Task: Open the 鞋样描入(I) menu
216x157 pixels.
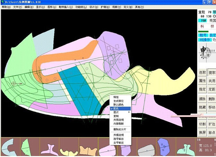Action: (x=66, y=7)
